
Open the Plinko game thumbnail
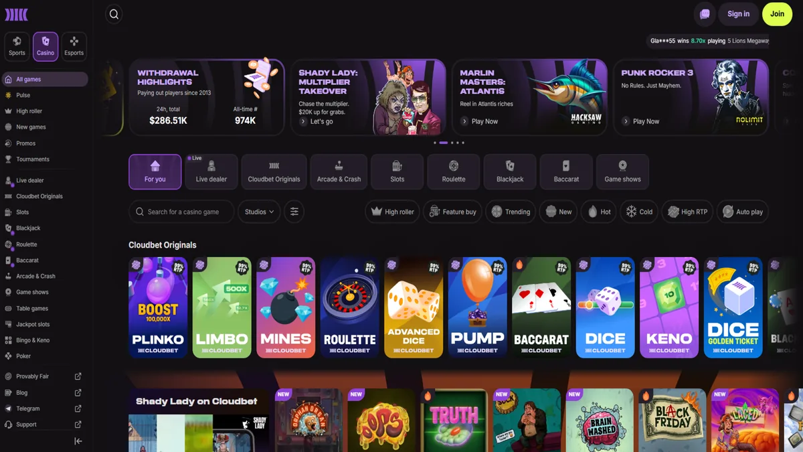(158, 307)
